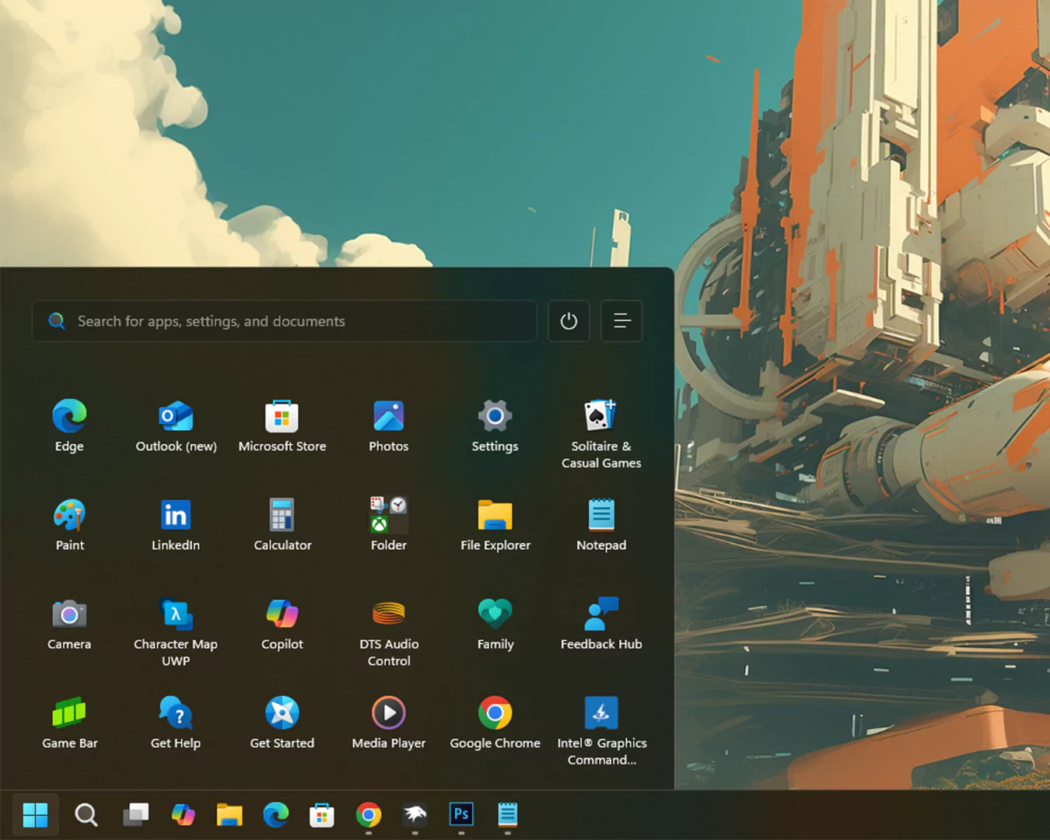Screen dimensions: 1050x840
Task: Launch LinkedIn app
Action: click(176, 524)
